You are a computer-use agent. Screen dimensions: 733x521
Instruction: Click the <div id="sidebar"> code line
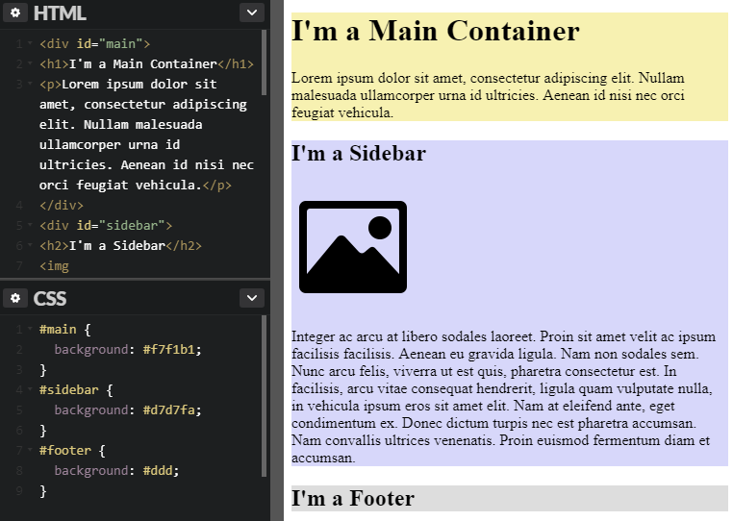(106, 225)
